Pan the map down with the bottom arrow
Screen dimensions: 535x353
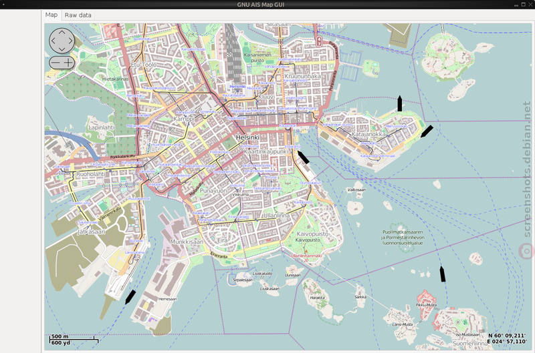(62, 49)
